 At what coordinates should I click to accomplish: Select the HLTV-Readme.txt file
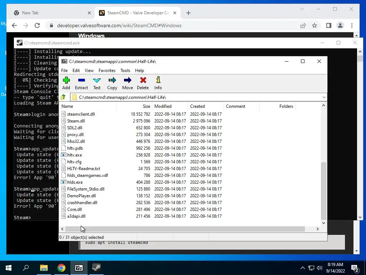click(x=84, y=168)
